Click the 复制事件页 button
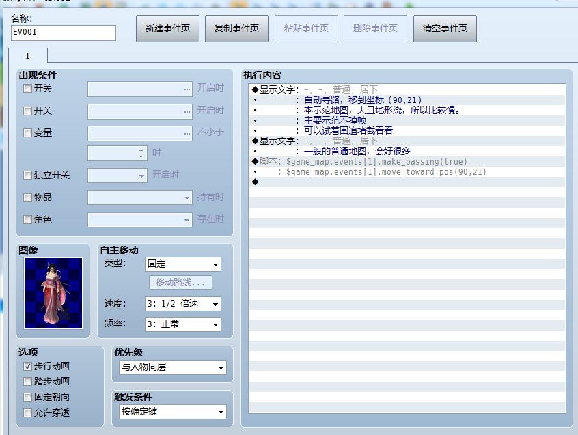This screenshot has height=435, width=578. pyautogui.click(x=236, y=29)
